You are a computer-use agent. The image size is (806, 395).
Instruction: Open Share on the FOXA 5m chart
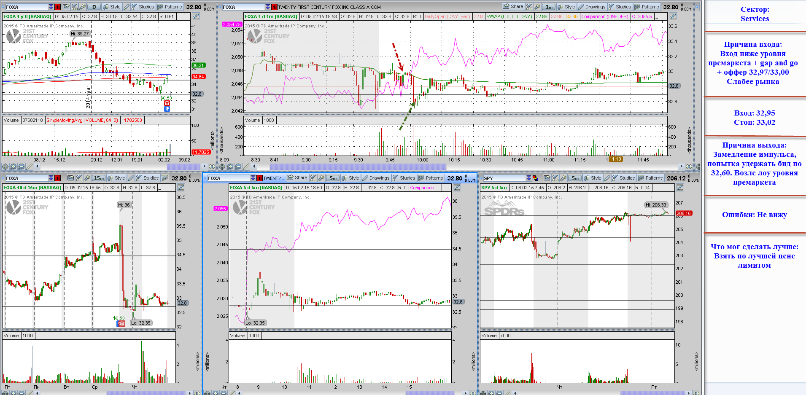[297, 178]
